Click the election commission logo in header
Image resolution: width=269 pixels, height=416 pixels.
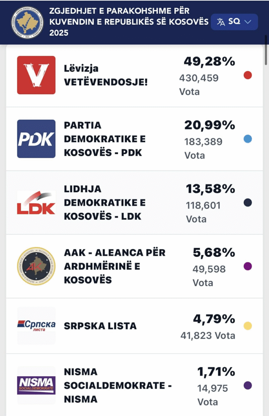point(27,22)
